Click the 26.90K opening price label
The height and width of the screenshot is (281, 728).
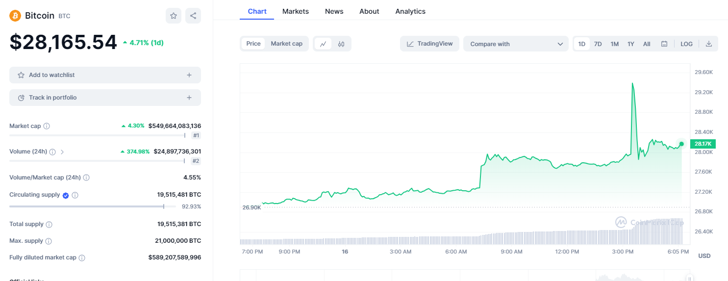[251, 207]
